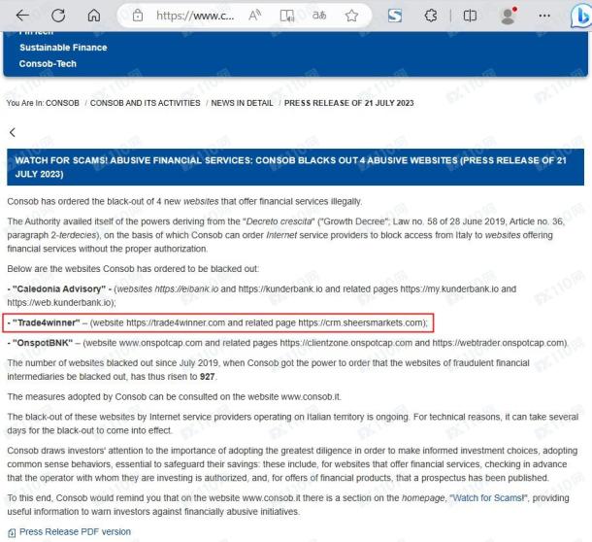
Task: Click the bold 927 websites number
Action: tap(208, 377)
